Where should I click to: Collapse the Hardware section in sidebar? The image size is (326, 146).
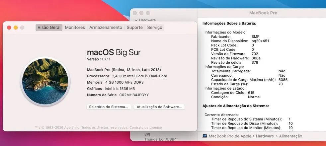pos(136,20)
